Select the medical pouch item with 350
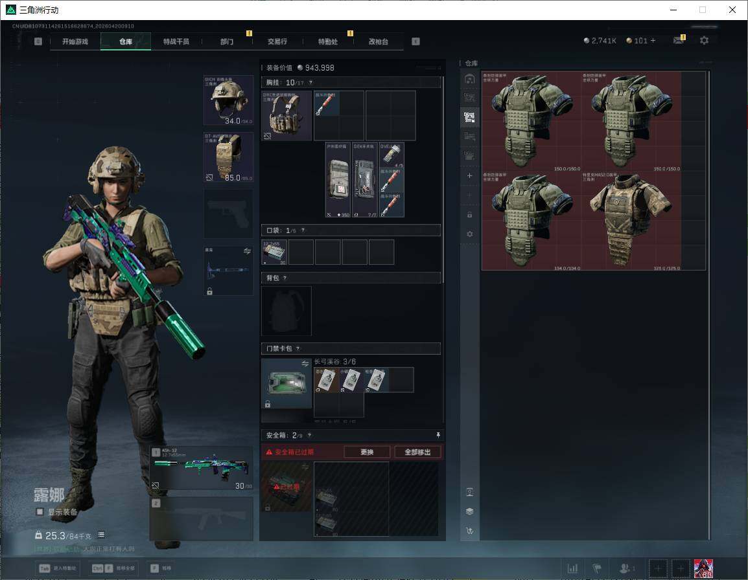748x580 pixels. (338, 180)
